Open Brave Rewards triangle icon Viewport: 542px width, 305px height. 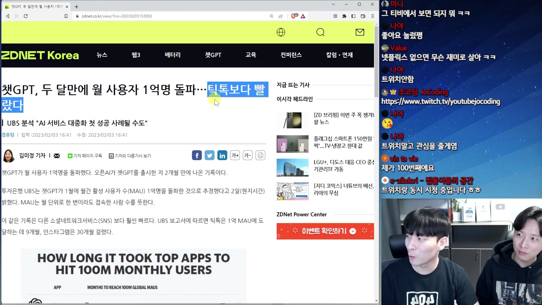click(x=303, y=16)
